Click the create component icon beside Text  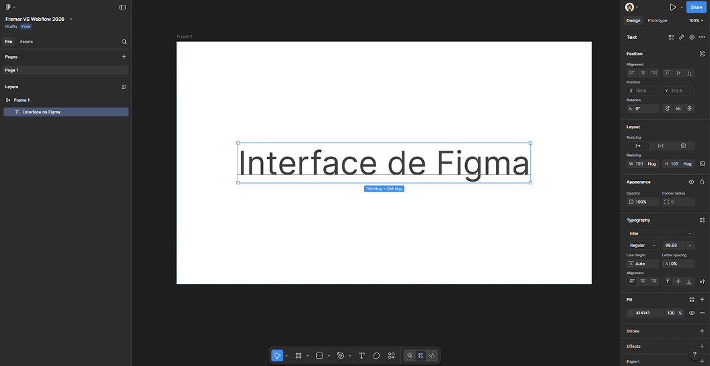click(671, 37)
